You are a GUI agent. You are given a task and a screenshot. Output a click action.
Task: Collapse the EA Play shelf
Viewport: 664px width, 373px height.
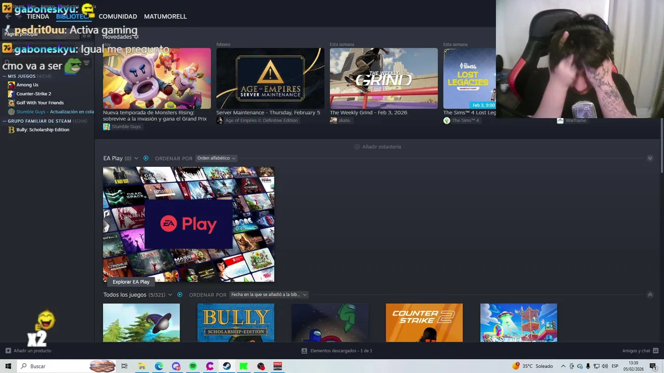650,158
